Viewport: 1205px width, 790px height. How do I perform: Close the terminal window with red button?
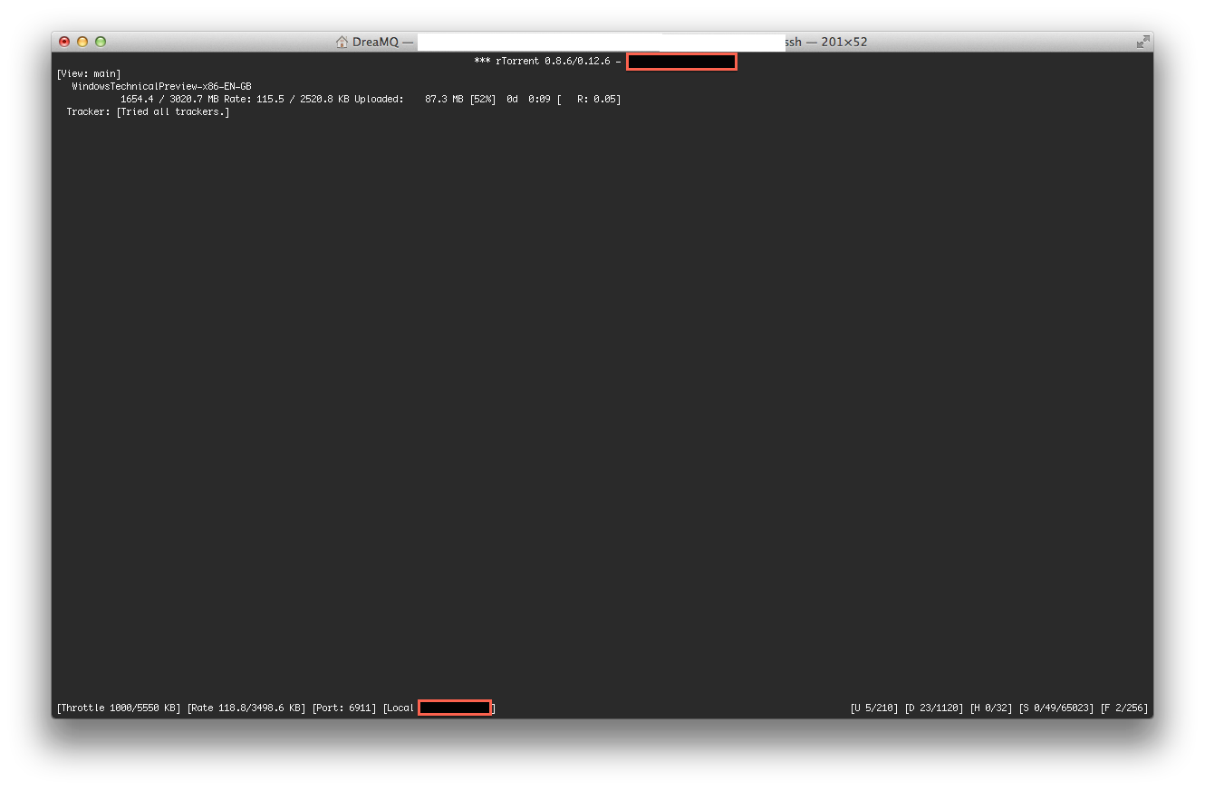point(64,42)
